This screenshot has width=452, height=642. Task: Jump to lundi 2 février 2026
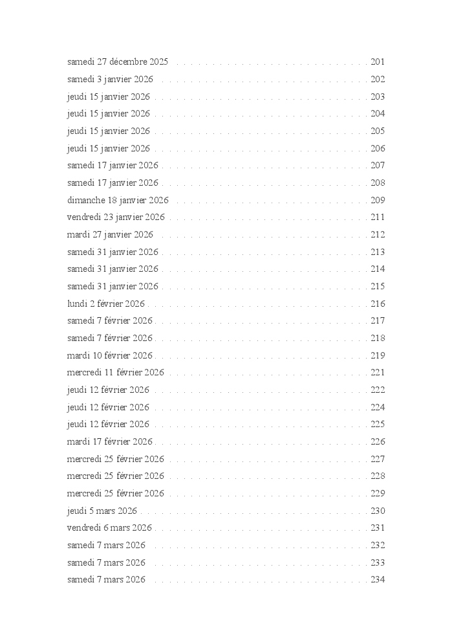[x=106, y=304]
